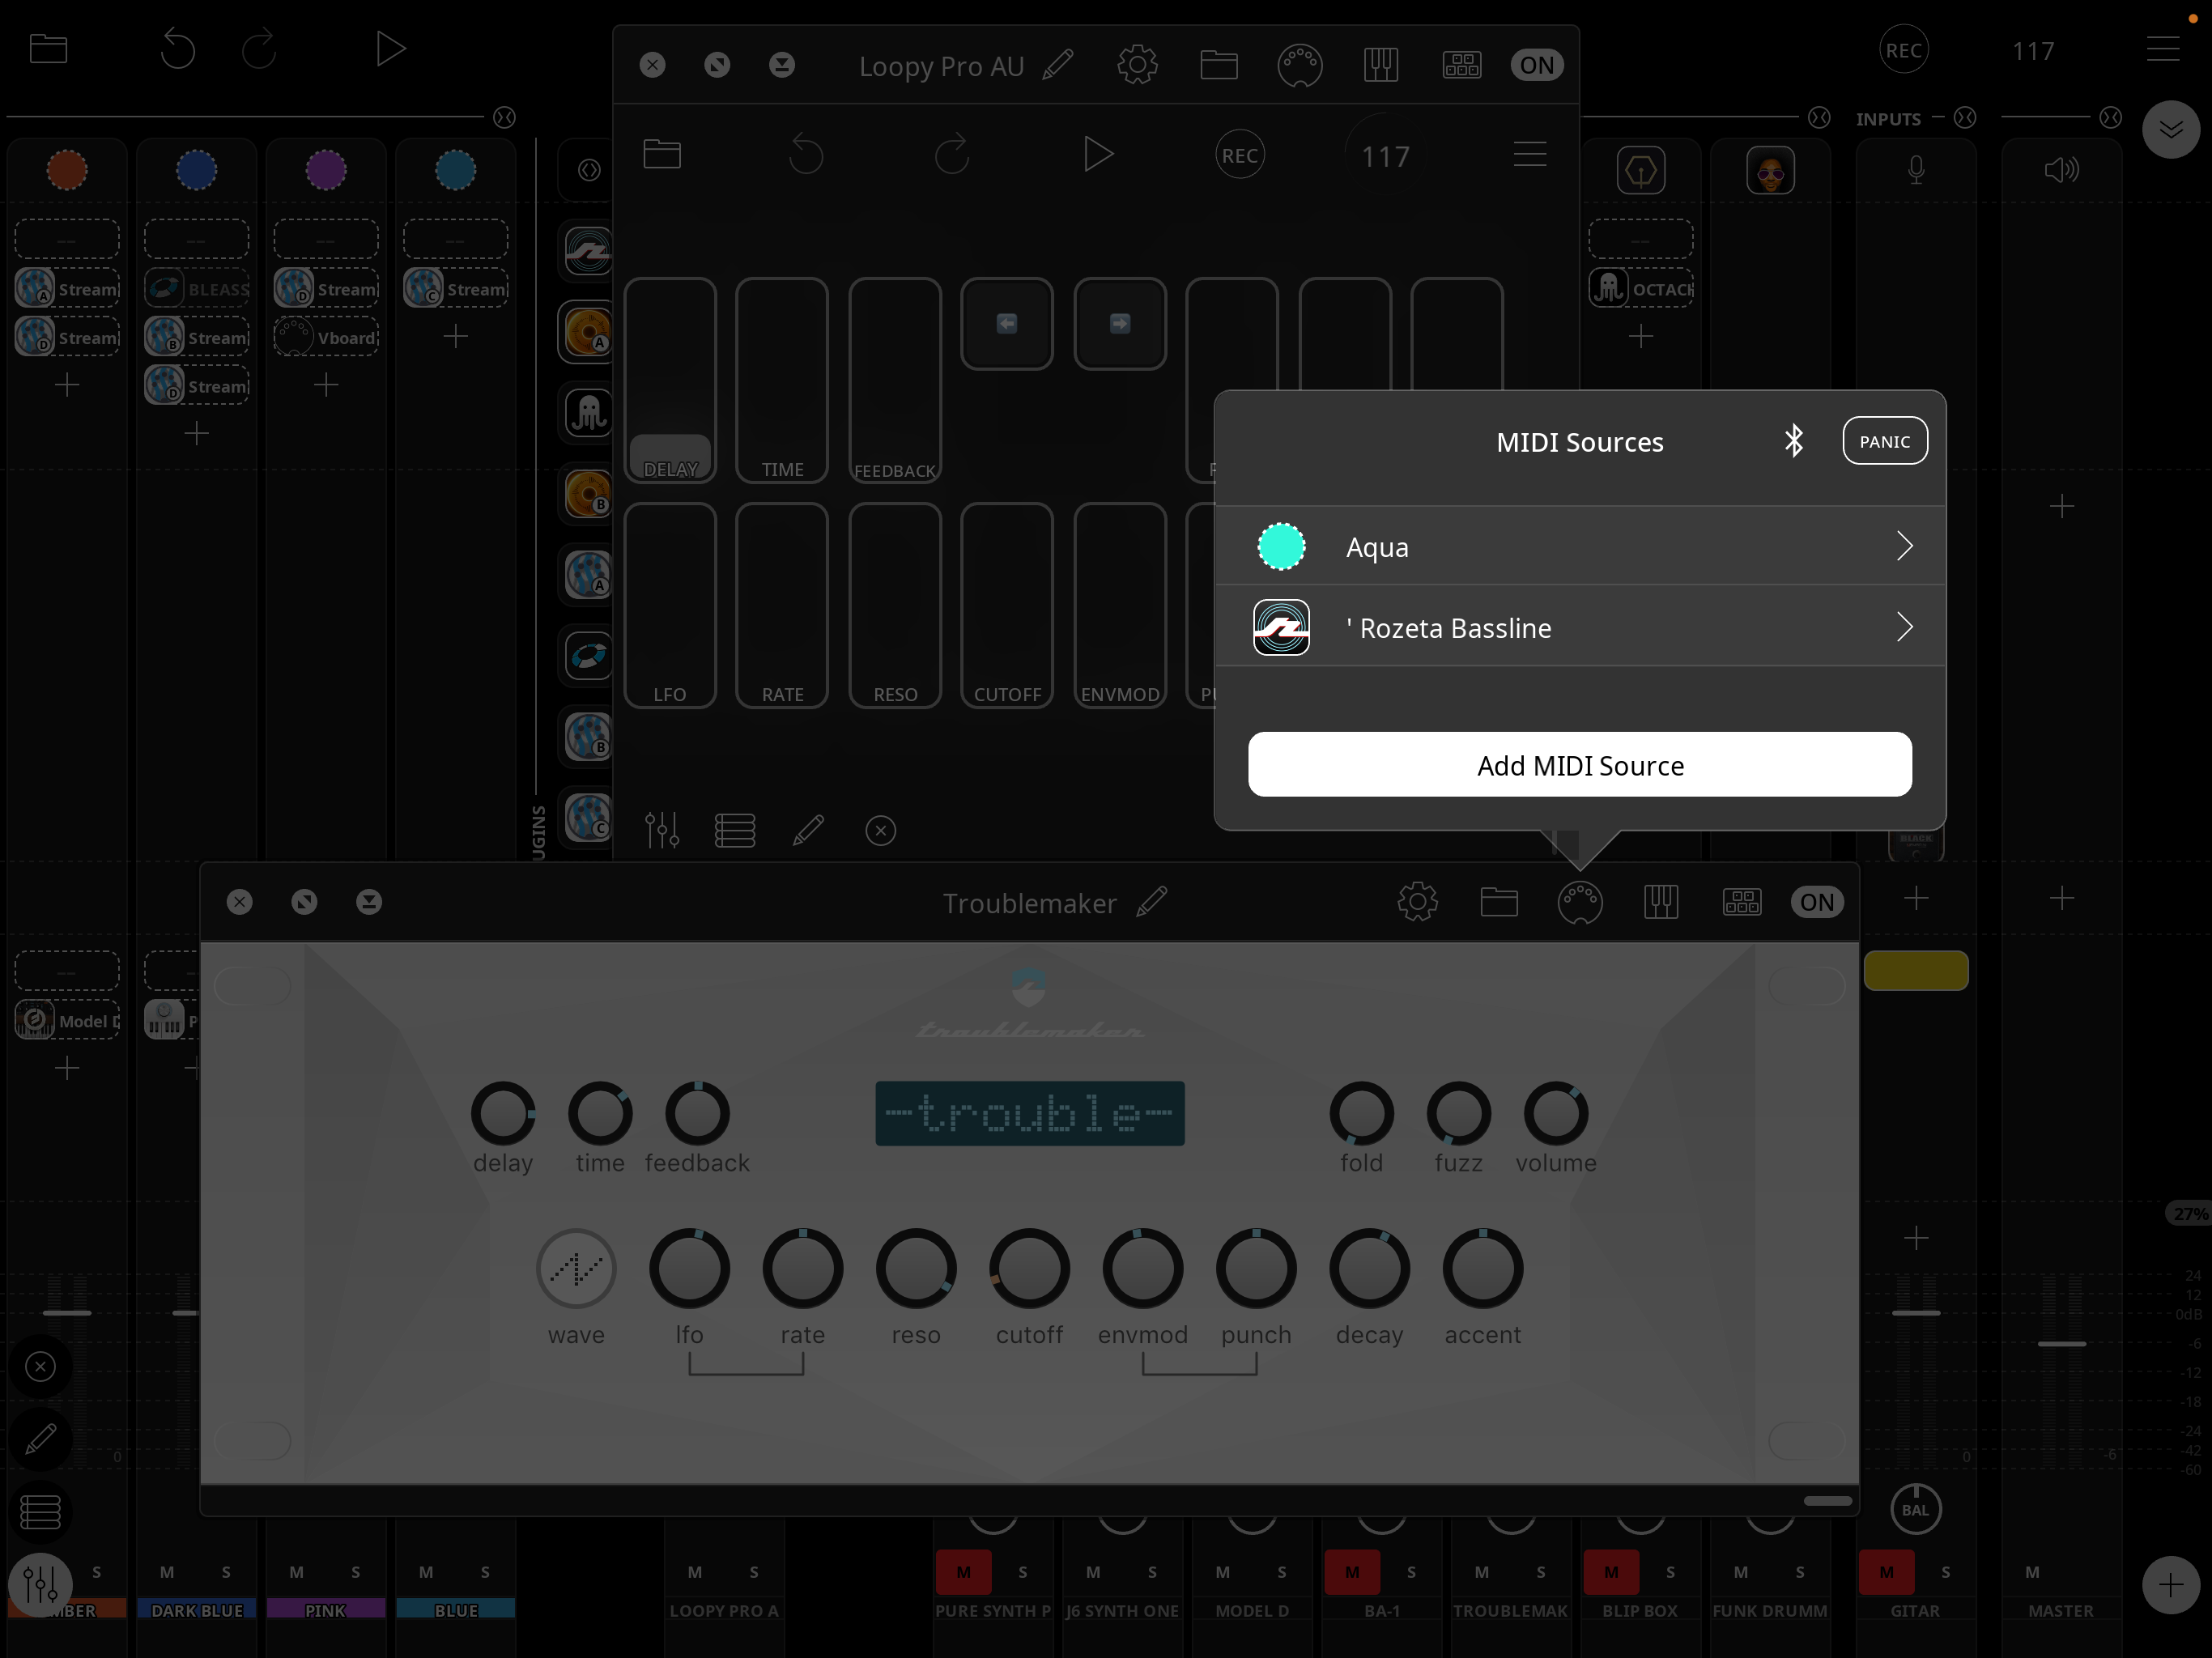The width and height of the screenshot is (2212, 1658).
Task: Select BLEASS plugin slot
Action: click(x=196, y=288)
